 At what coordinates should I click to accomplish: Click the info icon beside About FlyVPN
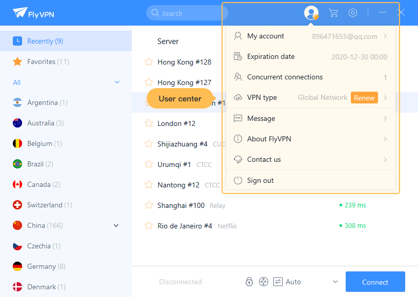pos(238,139)
